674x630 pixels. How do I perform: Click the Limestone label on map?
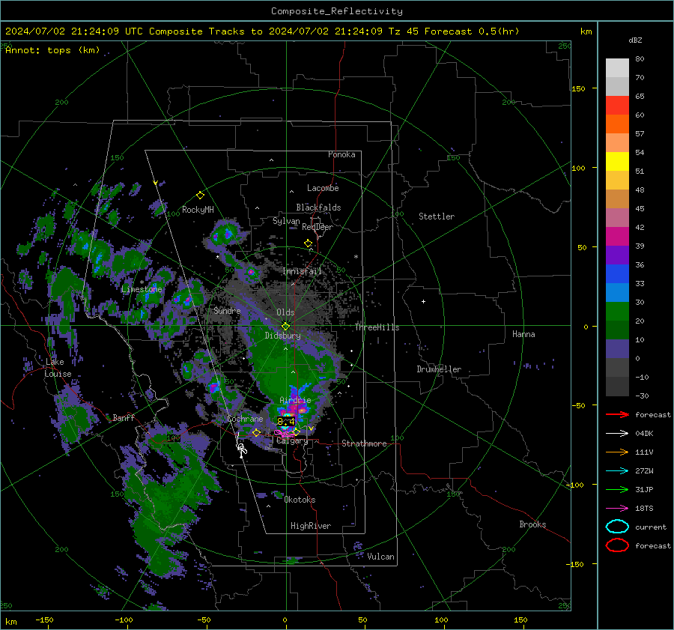point(142,289)
